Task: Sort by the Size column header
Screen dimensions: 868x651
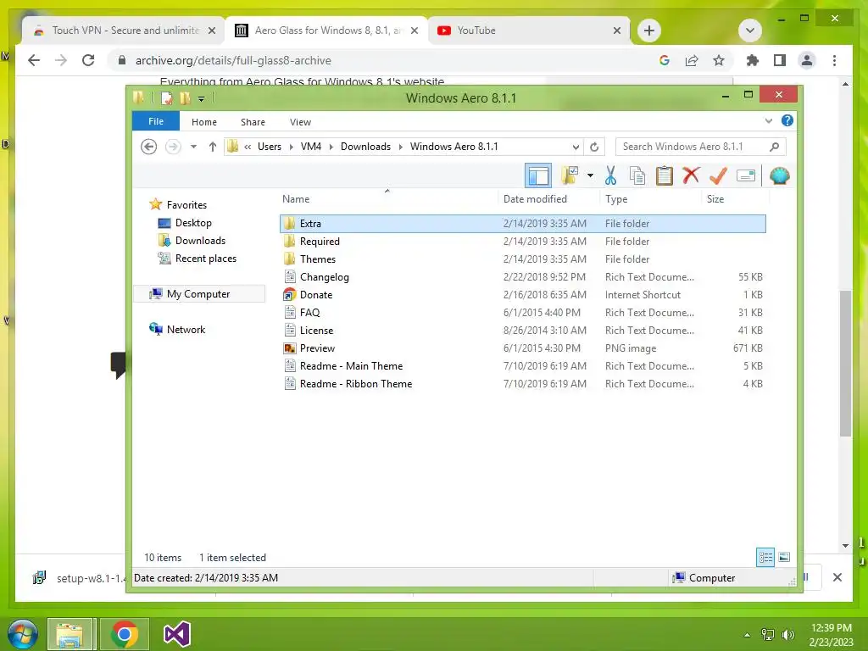Action: coord(735,198)
